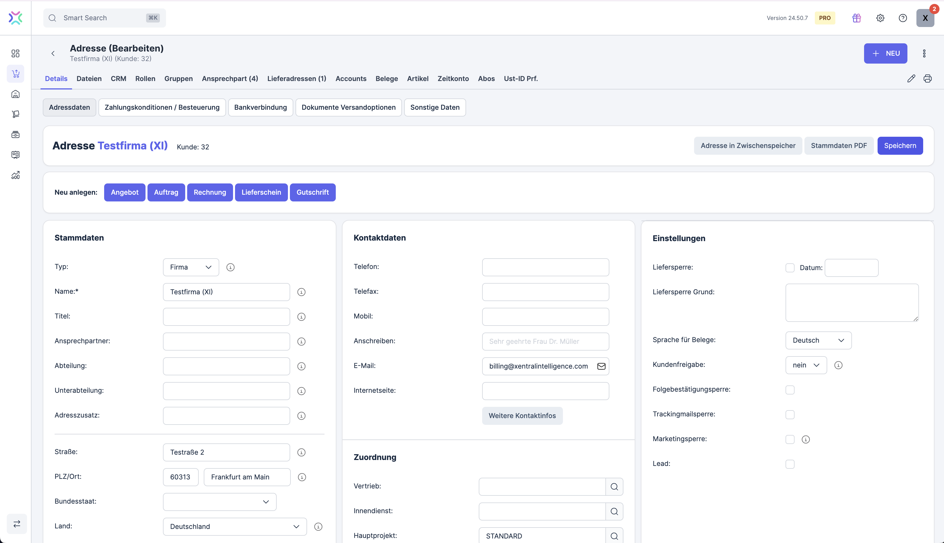Toggle the Trackingmailsperre checkbox
944x543 pixels.
point(789,414)
